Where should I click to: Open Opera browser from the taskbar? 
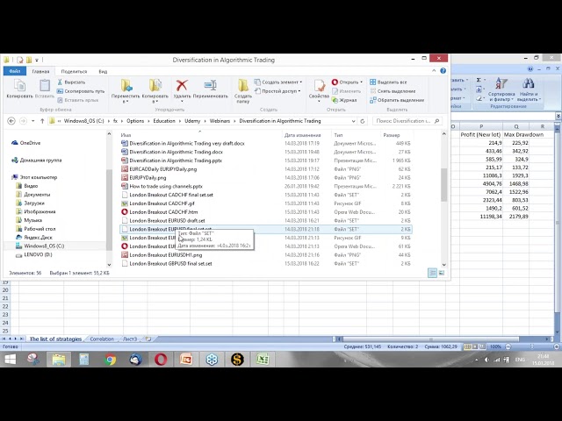[161, 360]
